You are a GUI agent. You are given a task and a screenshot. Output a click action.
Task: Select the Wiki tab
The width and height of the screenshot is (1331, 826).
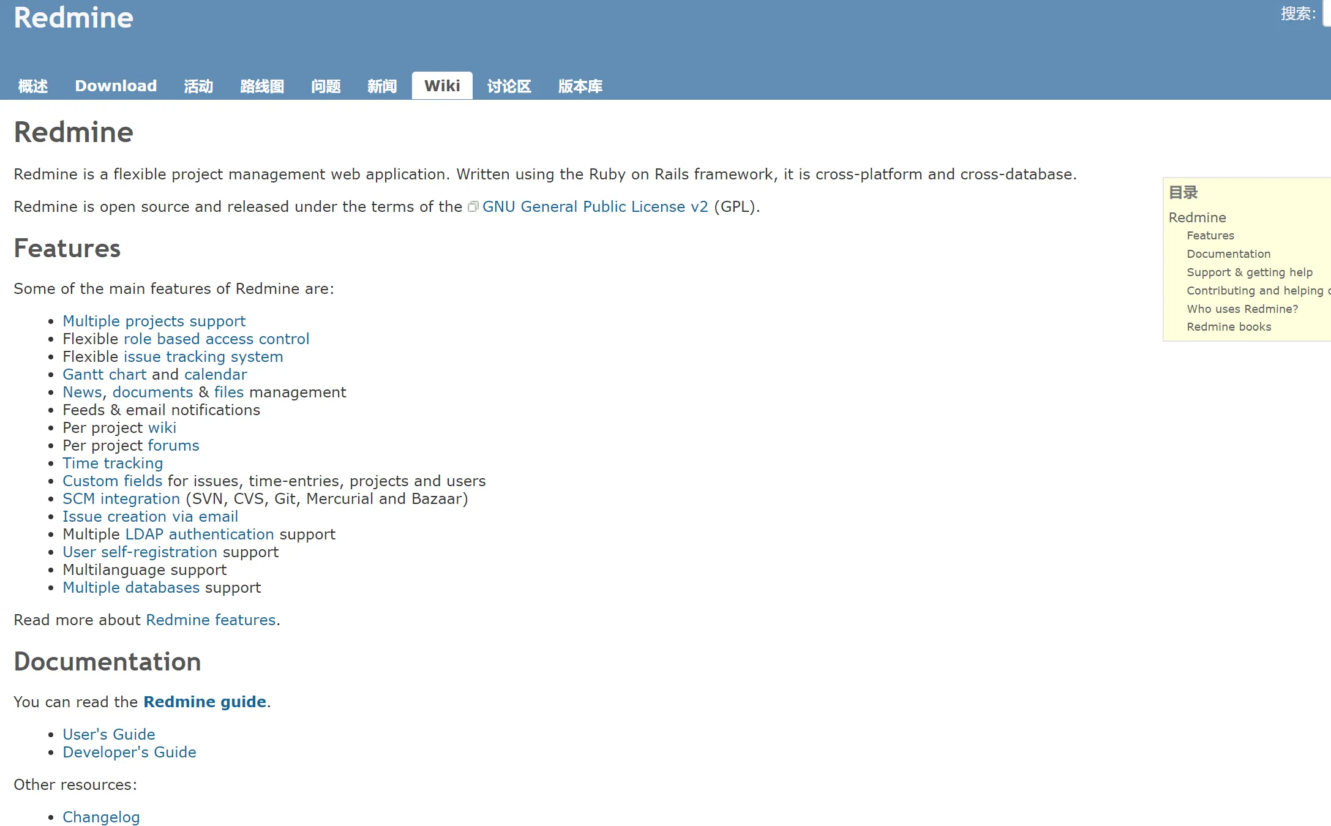(442, 86)
